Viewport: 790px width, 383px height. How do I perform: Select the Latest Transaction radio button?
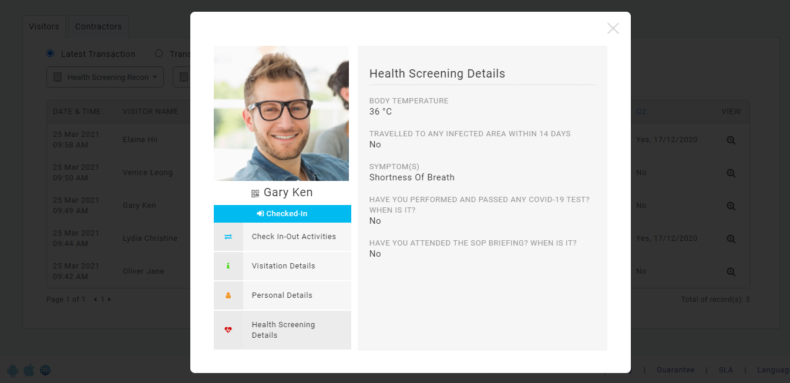tap(51, 53)
